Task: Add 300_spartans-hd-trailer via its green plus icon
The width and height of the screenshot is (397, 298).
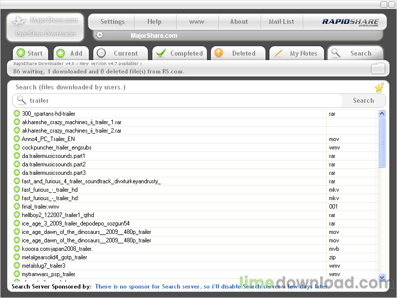Action: point(17,113)
